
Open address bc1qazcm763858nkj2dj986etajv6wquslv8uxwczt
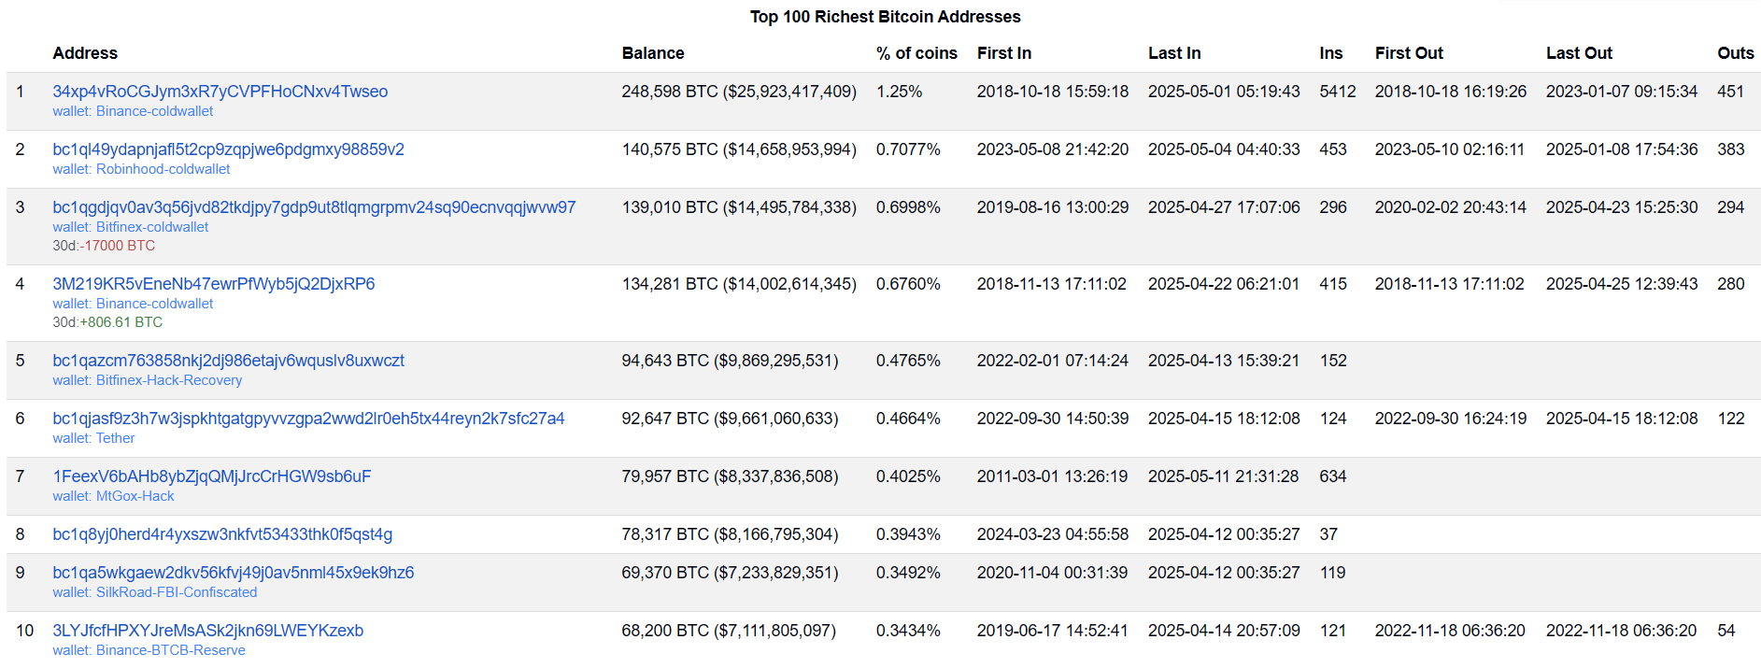228,361
